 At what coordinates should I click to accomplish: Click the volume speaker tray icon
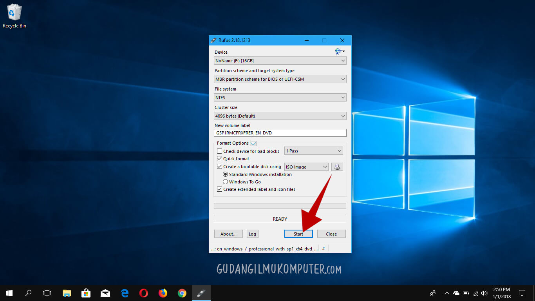click(484, 293)
